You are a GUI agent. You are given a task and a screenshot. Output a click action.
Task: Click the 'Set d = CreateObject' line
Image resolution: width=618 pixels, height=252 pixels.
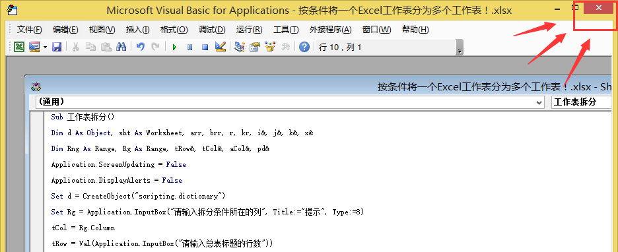coord(138,196)
